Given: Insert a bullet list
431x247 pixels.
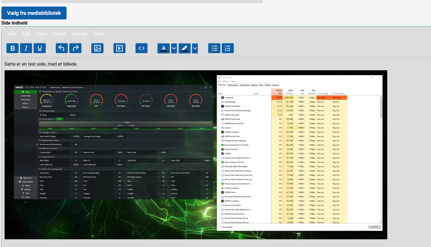Looking at the screenshot, I should click(x=214, y=48).
